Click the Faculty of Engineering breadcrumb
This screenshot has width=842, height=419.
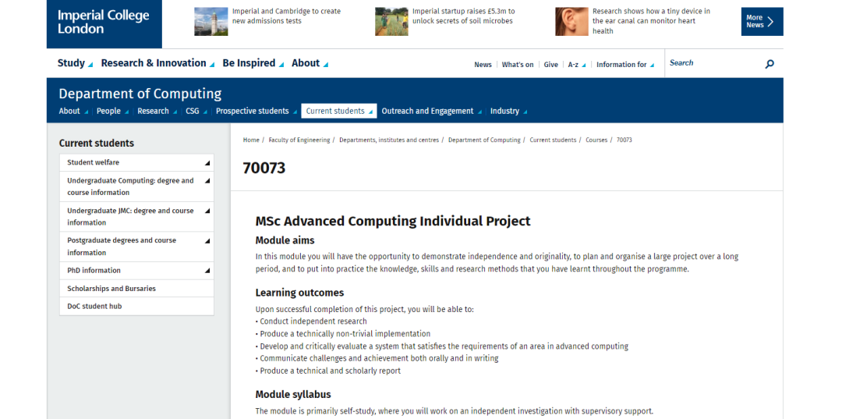point(299,140)
